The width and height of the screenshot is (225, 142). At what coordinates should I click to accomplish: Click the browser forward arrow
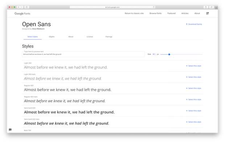tap(22, 7)
